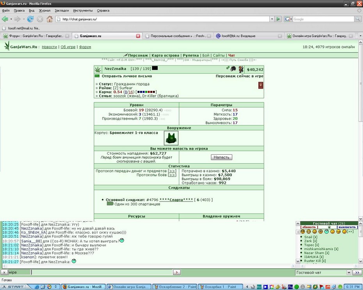Screen dimensions: 363x290
Task: Click the GanjaWars leaf logo at top
Action: [x=7, y=46]
